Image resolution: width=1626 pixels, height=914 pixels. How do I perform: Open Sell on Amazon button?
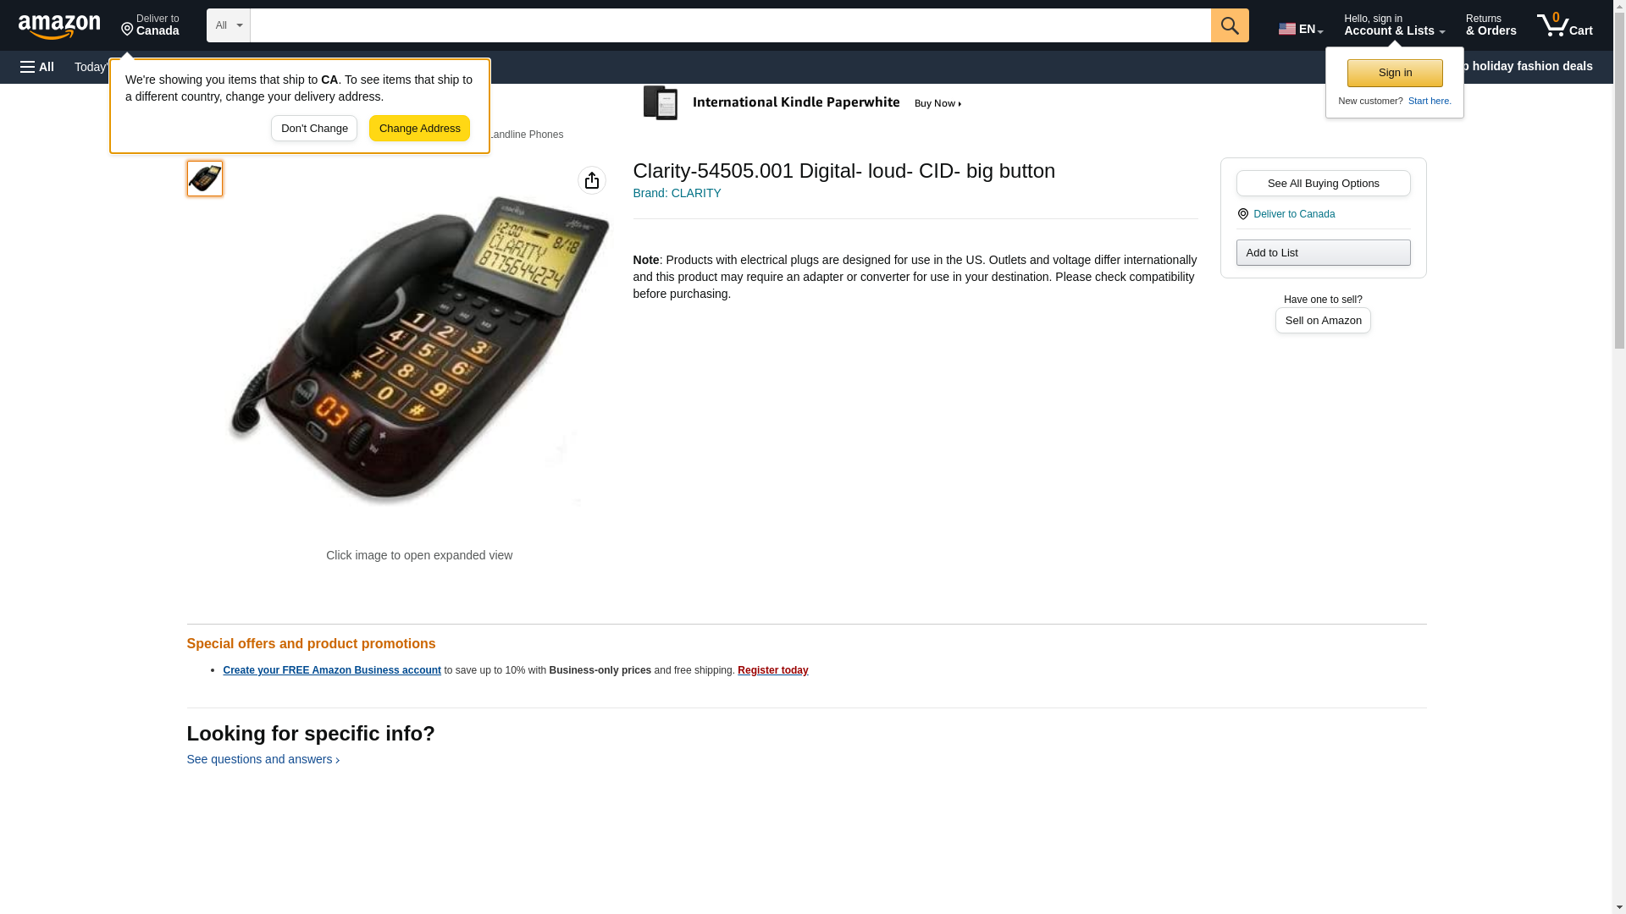pos(1323,321)
